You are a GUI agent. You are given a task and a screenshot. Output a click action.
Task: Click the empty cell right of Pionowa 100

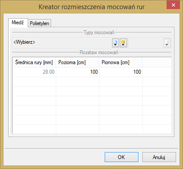157,72
